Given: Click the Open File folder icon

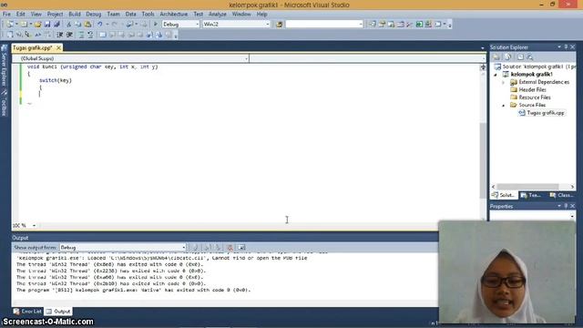Looking at the screenshot, I should [x=38, y=25].
